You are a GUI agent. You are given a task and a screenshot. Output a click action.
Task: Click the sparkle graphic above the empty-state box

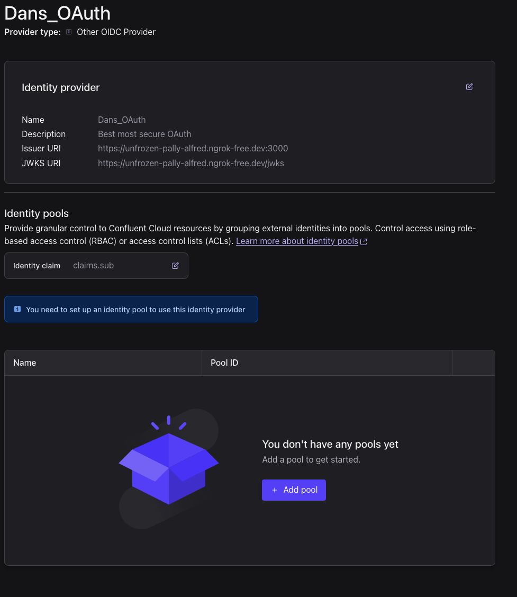pos(168,421)
